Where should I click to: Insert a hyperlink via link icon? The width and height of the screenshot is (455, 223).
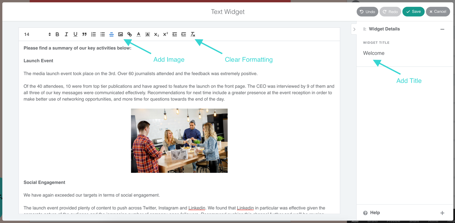130,34
